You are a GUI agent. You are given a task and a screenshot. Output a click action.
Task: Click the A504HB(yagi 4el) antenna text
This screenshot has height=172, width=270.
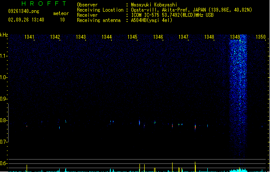pos(152,20)
